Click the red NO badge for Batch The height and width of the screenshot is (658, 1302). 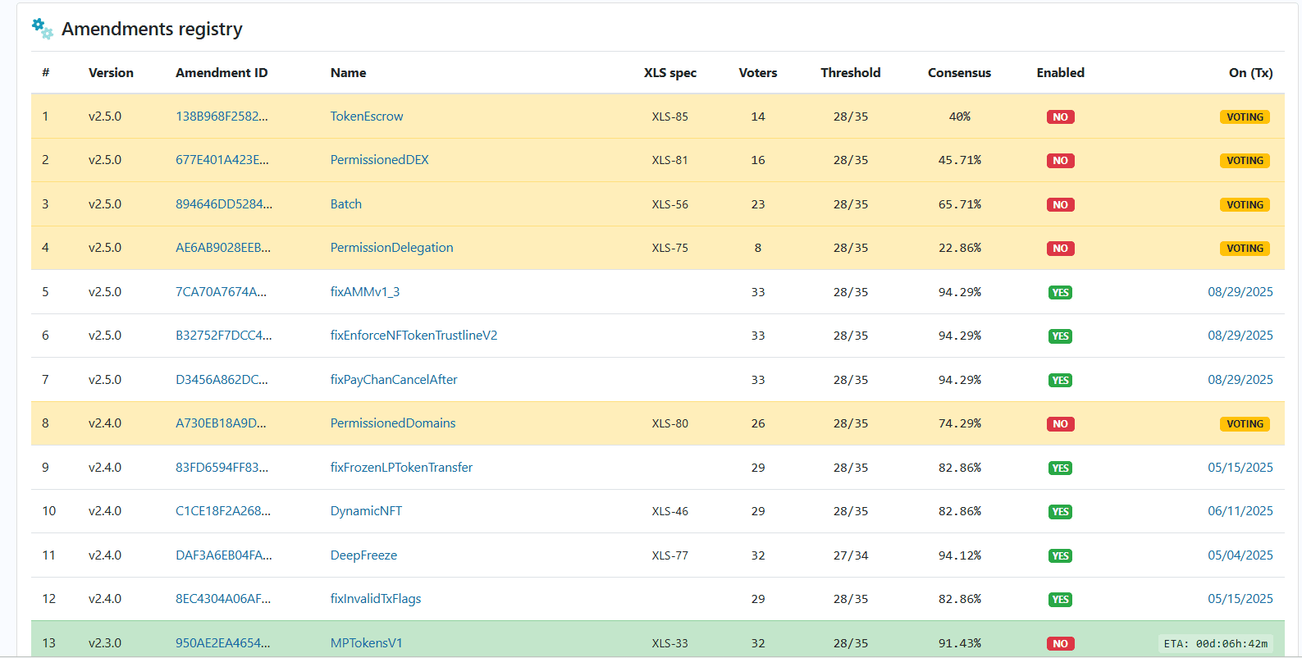pyautogui.click(x=1060, y=205)
